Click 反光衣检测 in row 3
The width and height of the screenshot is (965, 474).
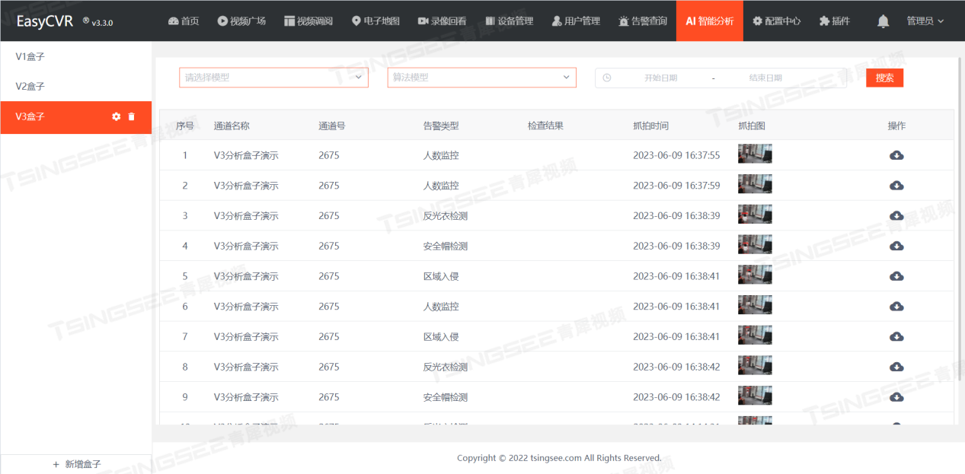(x=446, y=216)
